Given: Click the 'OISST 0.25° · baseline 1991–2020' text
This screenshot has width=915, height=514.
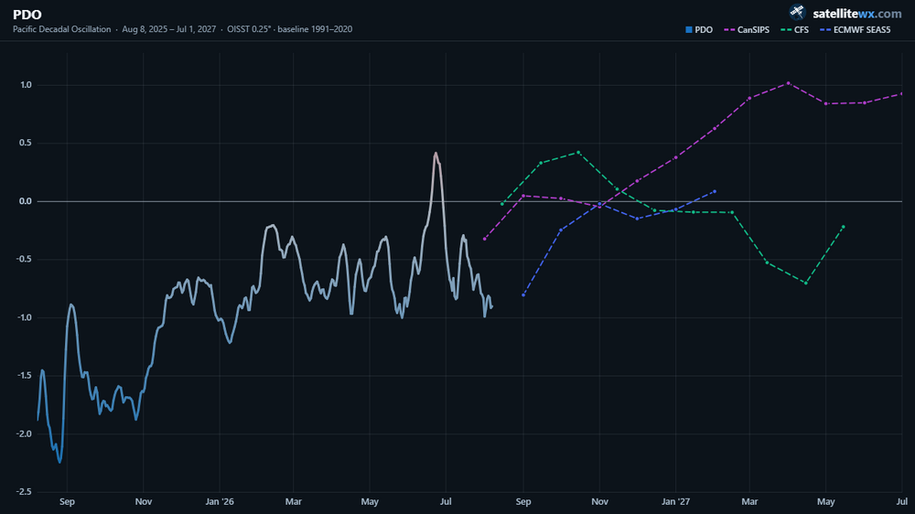Looking at the screenshot, I should pyautogui.click(x=289, y=29).
